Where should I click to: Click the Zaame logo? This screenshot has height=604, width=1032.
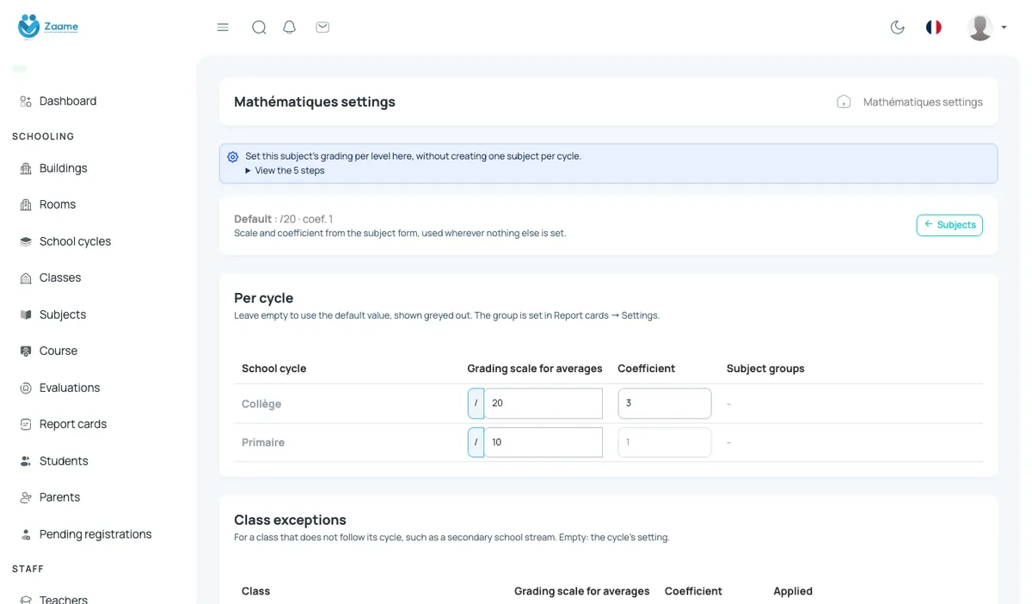pyautogui.click(x=48, y=27)
